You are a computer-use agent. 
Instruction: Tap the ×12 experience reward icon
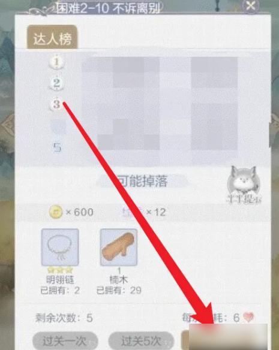pos(133,212)
